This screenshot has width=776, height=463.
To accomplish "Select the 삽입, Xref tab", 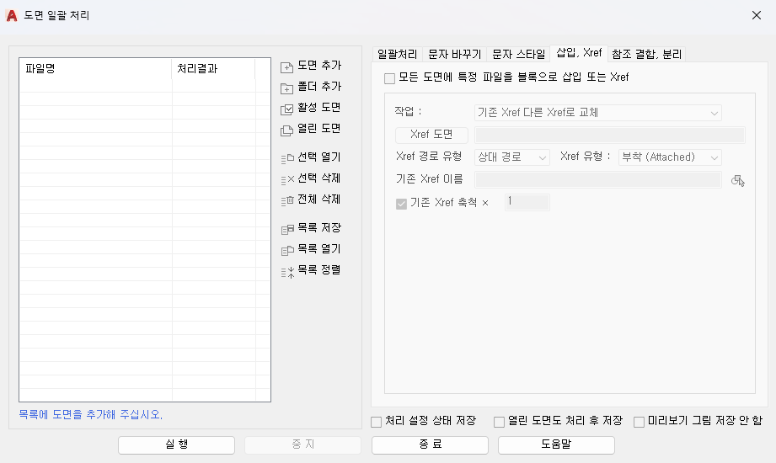I will 579,53.
